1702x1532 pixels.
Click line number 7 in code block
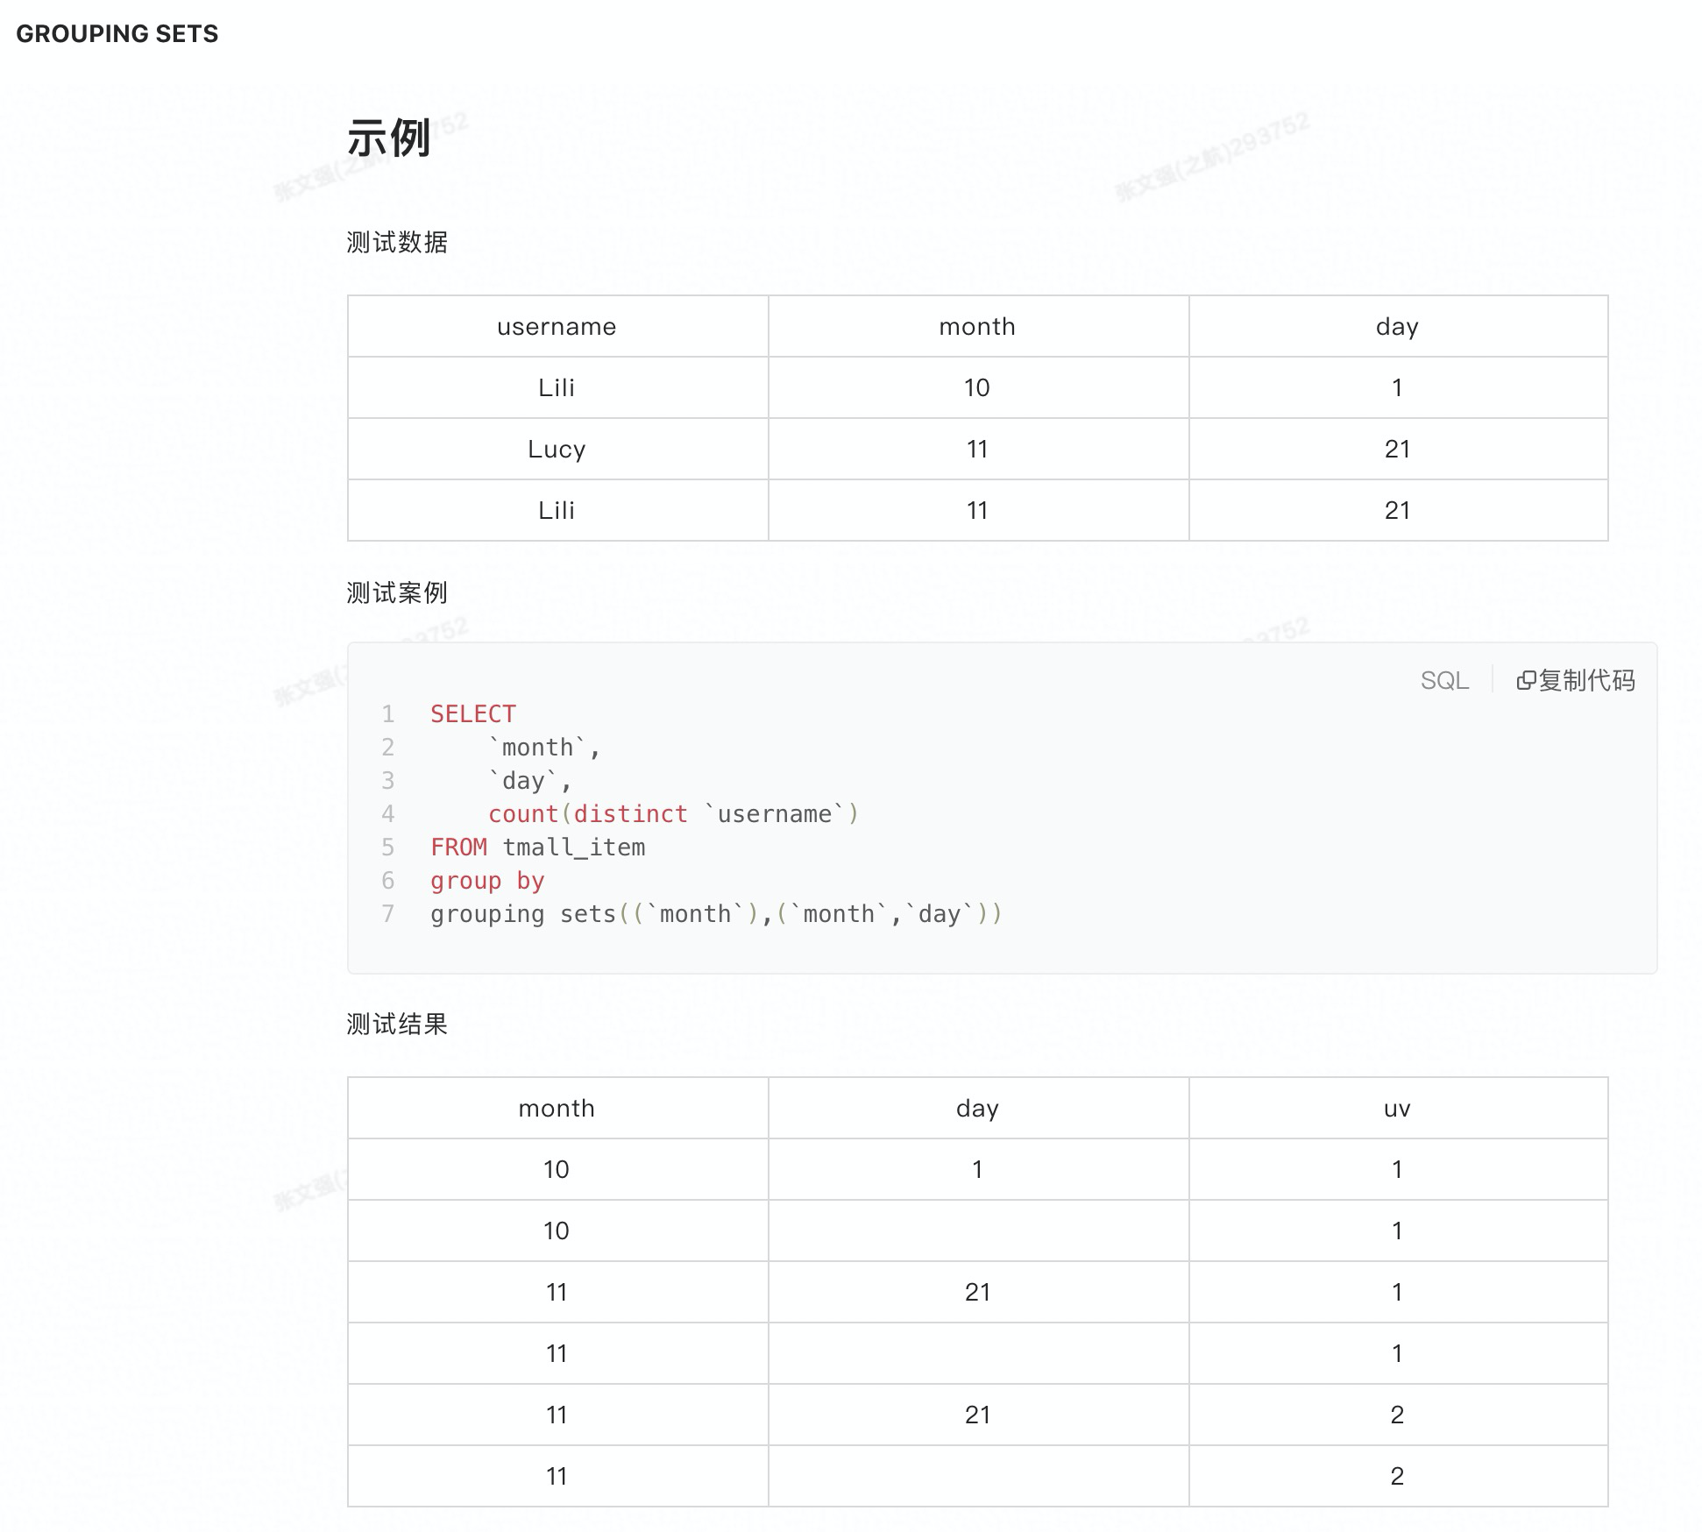(388, 914)
